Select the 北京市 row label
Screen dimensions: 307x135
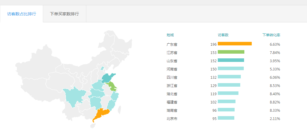pyautogui.click(x=172, y=118)
